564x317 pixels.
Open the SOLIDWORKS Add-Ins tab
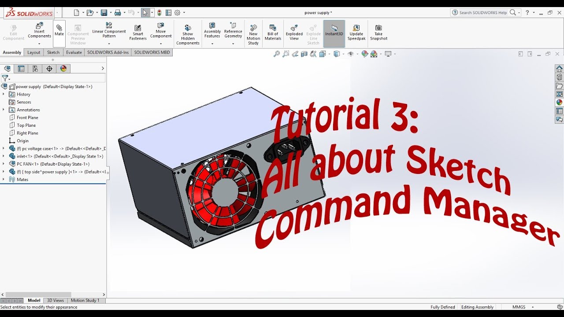click(108, 52)
